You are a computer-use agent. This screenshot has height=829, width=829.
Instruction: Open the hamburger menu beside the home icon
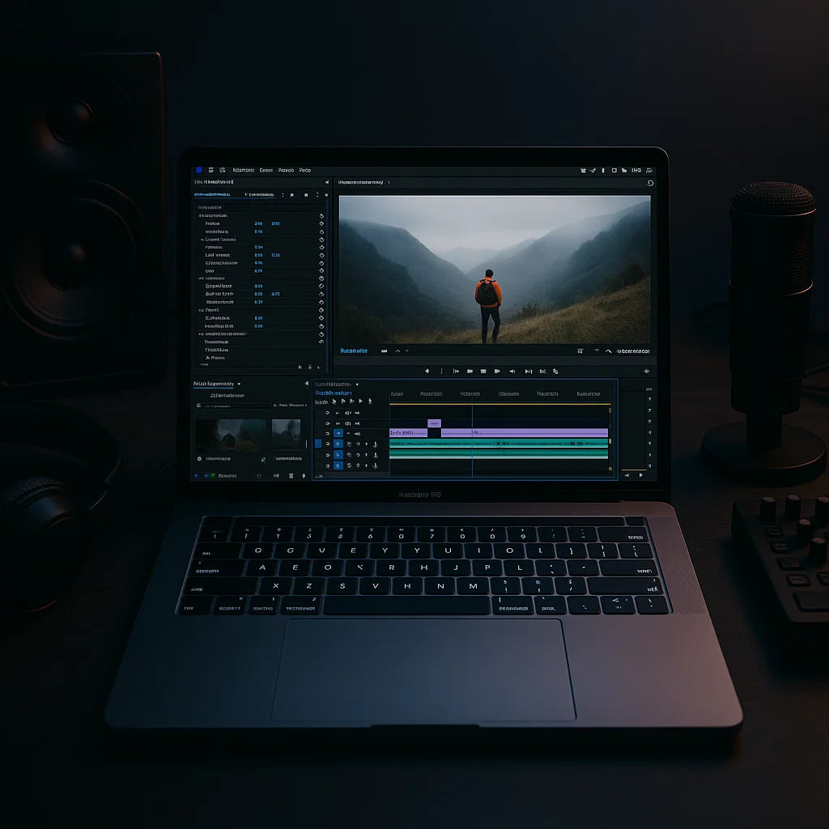tap(211, 170)
